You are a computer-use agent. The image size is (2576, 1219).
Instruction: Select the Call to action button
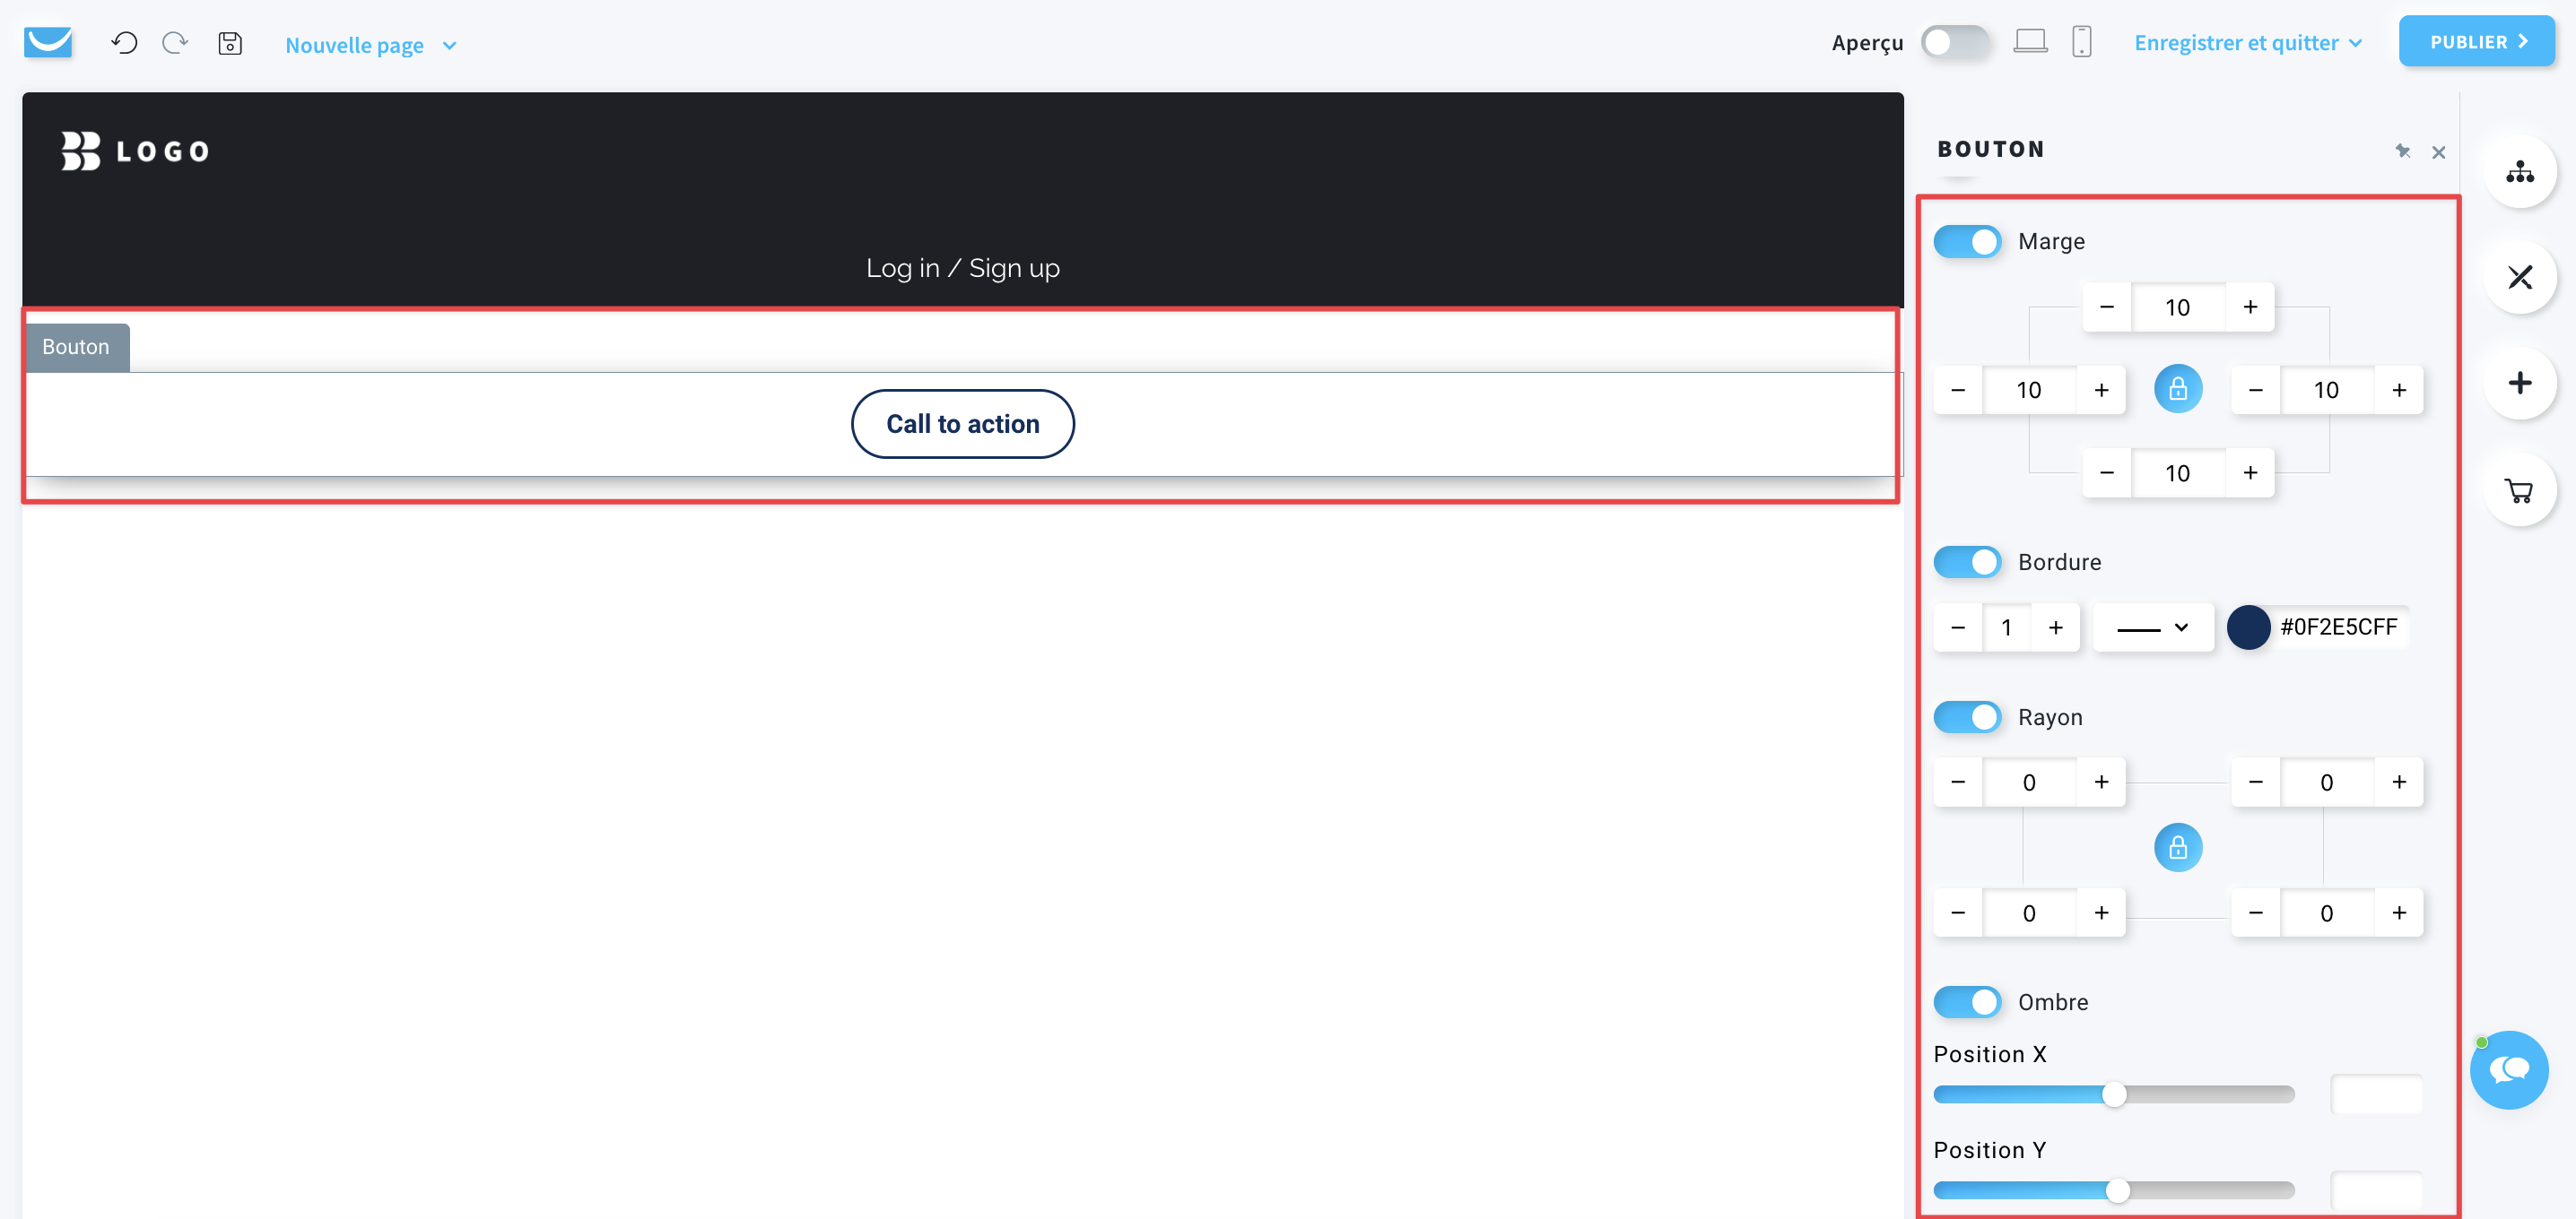(x=962, y=424)
